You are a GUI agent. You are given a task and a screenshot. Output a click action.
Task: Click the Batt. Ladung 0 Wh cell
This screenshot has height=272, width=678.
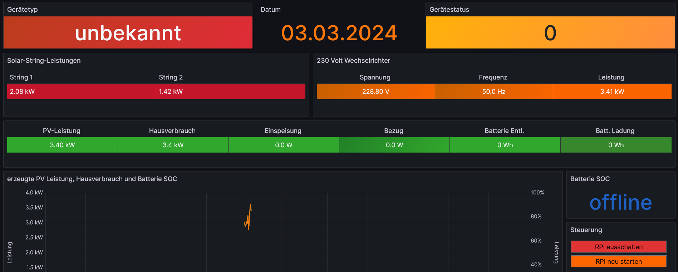615,145
